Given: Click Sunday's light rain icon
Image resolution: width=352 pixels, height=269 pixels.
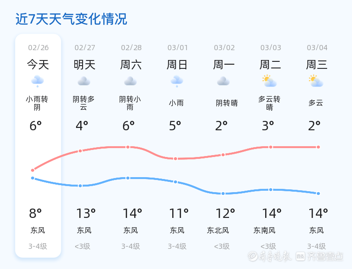Looking at the screenshot, I should (x=177, y=81).
